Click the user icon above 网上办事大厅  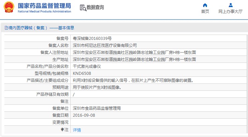point(230,5)
